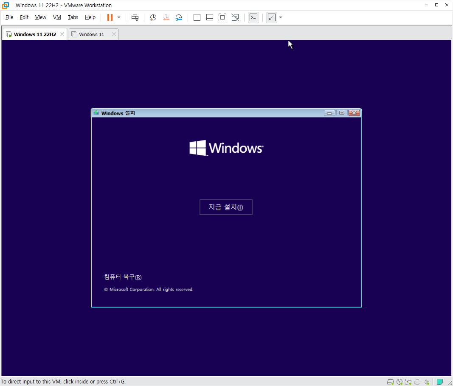The height and width of the screenshot is (386, 453).
Task: Minimize the VMware Workstation window
Action: tap(426, 5)
